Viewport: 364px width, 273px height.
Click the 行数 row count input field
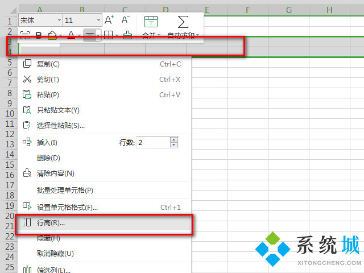[x=153, y=142]
